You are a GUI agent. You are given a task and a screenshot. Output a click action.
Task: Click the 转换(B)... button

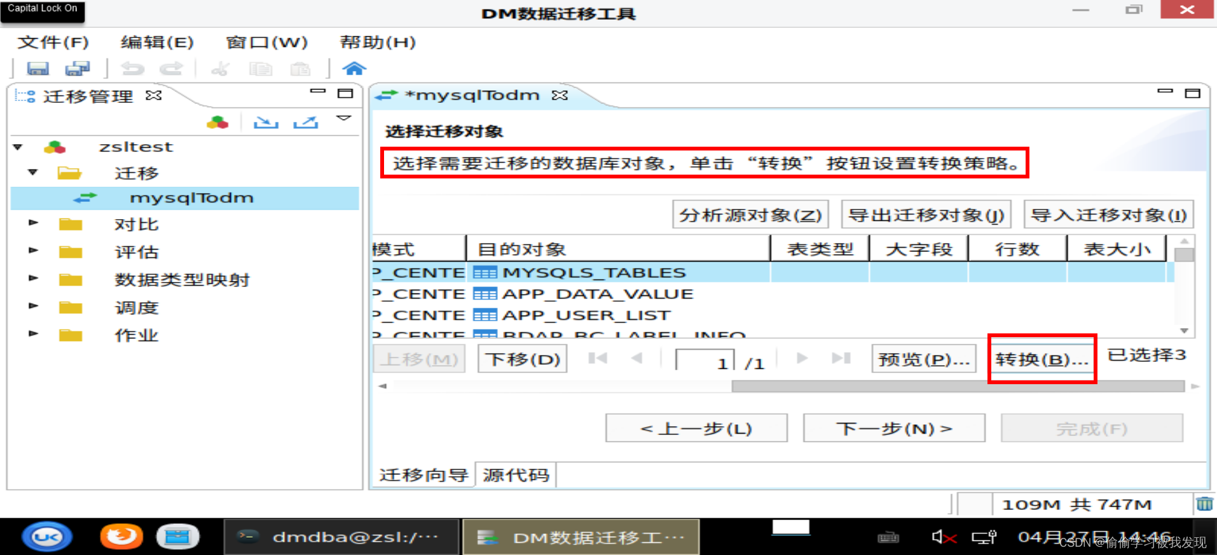coord(1042,359)
